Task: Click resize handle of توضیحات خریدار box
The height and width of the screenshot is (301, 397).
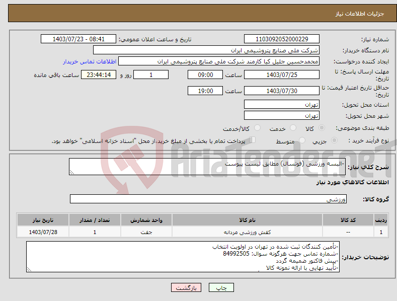Action: 29,270
